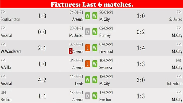Click the red card 2 indicator beside Arsenal
The image size is (183, 103).
click(x=71, y=51)
